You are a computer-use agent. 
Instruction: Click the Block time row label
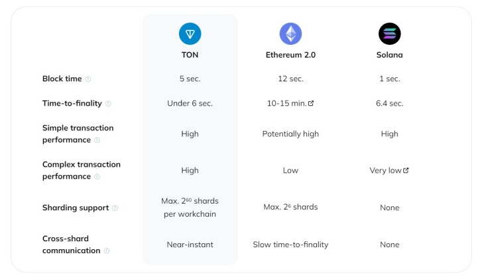click(62, 79)
